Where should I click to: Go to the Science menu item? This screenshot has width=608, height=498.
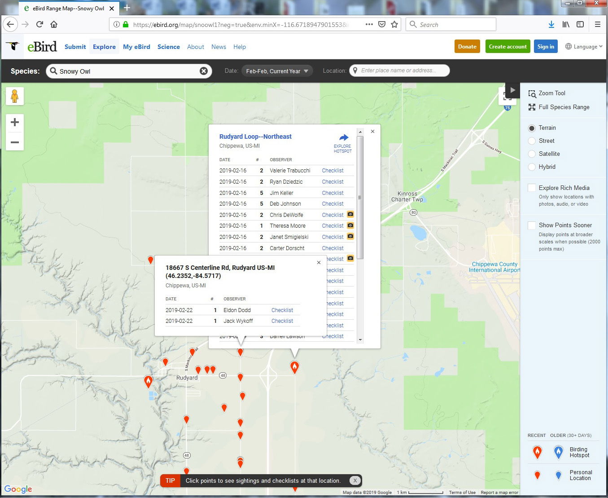168,47
